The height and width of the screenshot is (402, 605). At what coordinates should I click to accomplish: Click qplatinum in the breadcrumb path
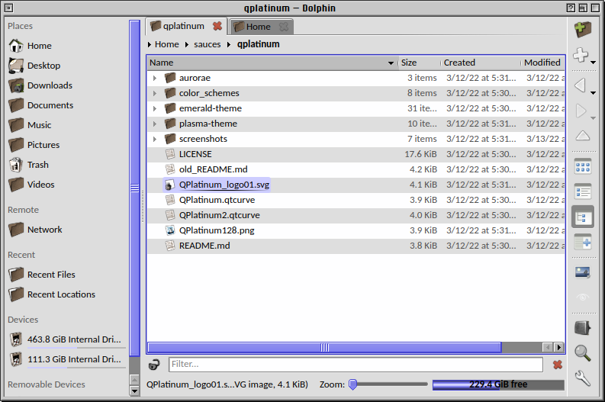click(x=258, y=44)
